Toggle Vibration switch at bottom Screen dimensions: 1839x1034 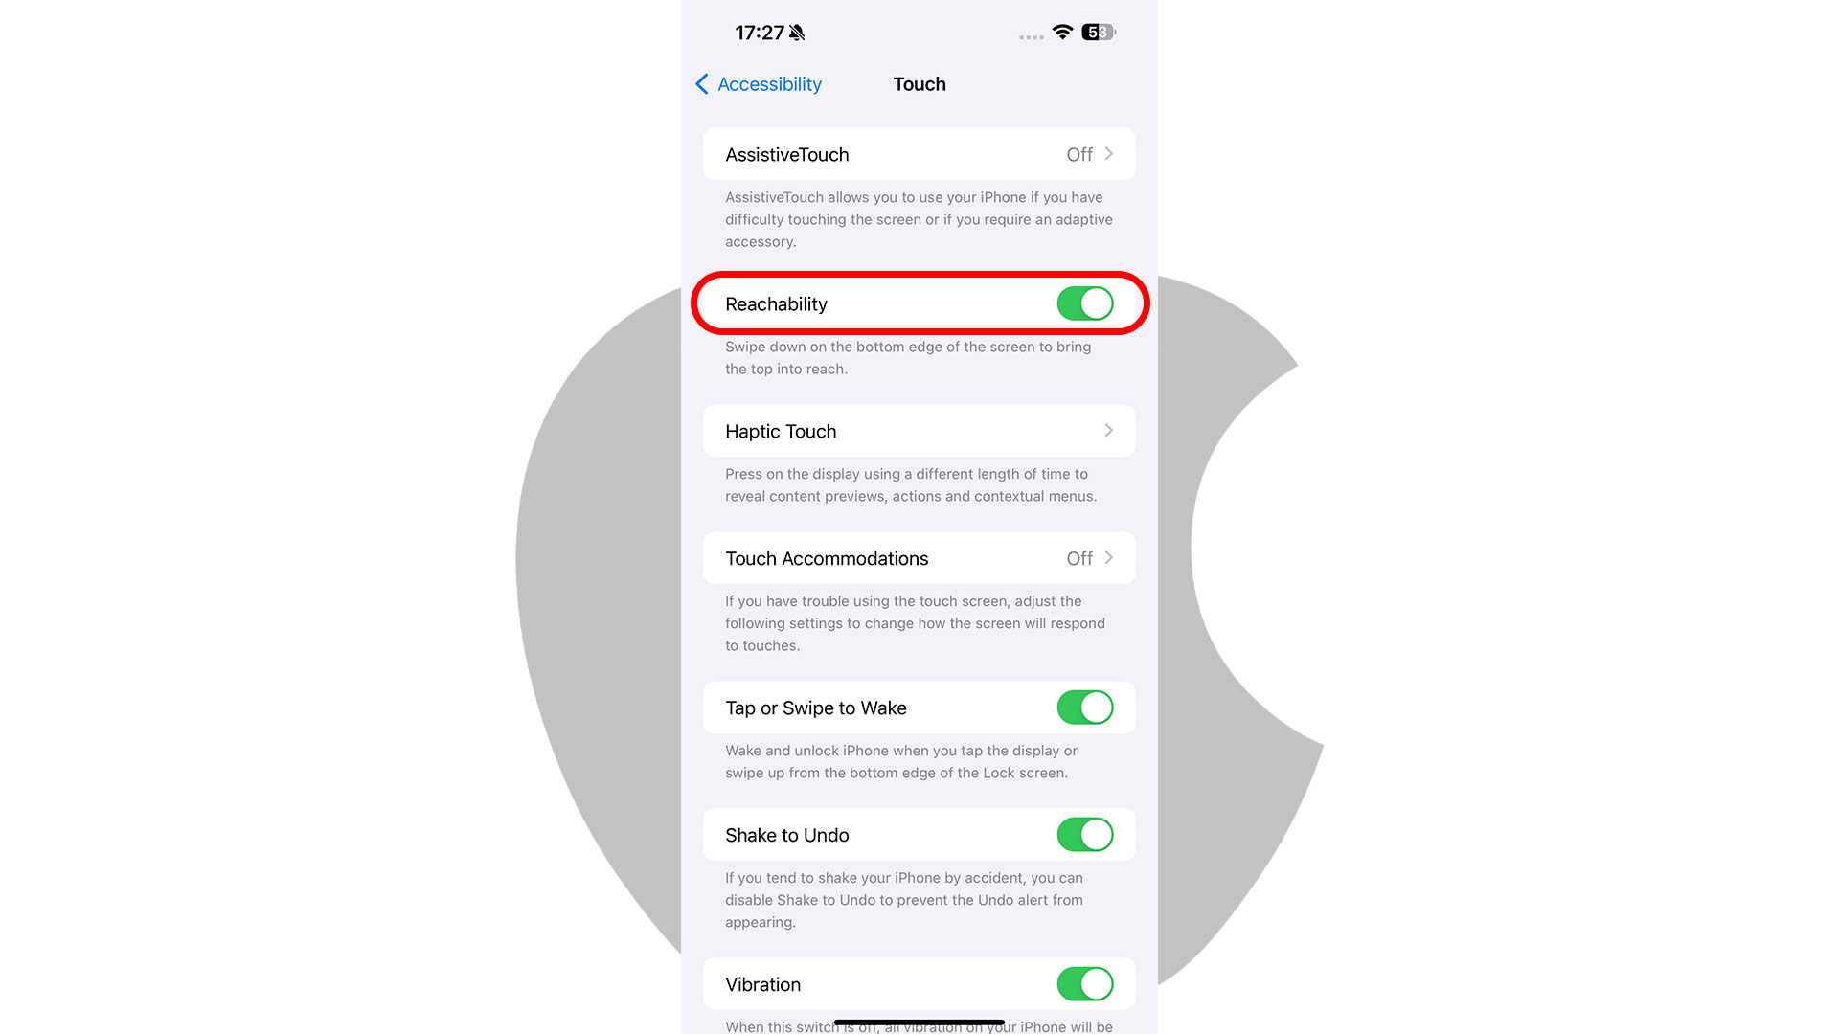click(1082, 983)
